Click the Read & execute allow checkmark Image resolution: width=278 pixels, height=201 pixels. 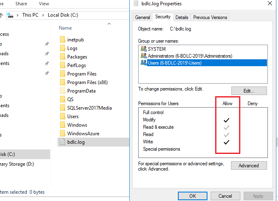(x=227, y=128)
